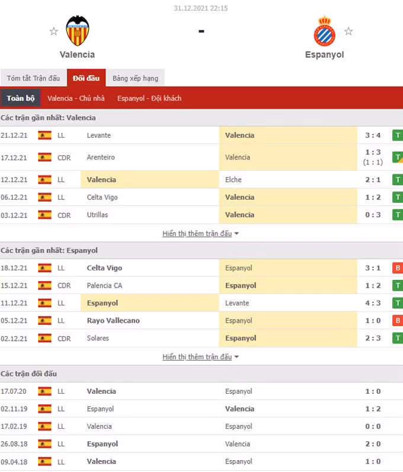The width and height of the screenshot is (403, 472).
Task: Click the Valencia club crest
Action: (x=78, y=31)
